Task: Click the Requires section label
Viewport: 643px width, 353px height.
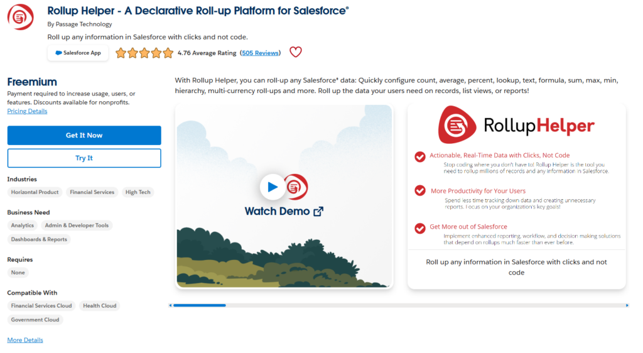Action: [x=19, y=259]
